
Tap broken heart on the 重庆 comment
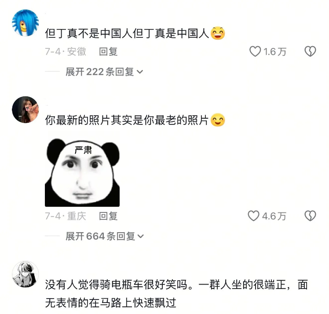tap(310, 216)
